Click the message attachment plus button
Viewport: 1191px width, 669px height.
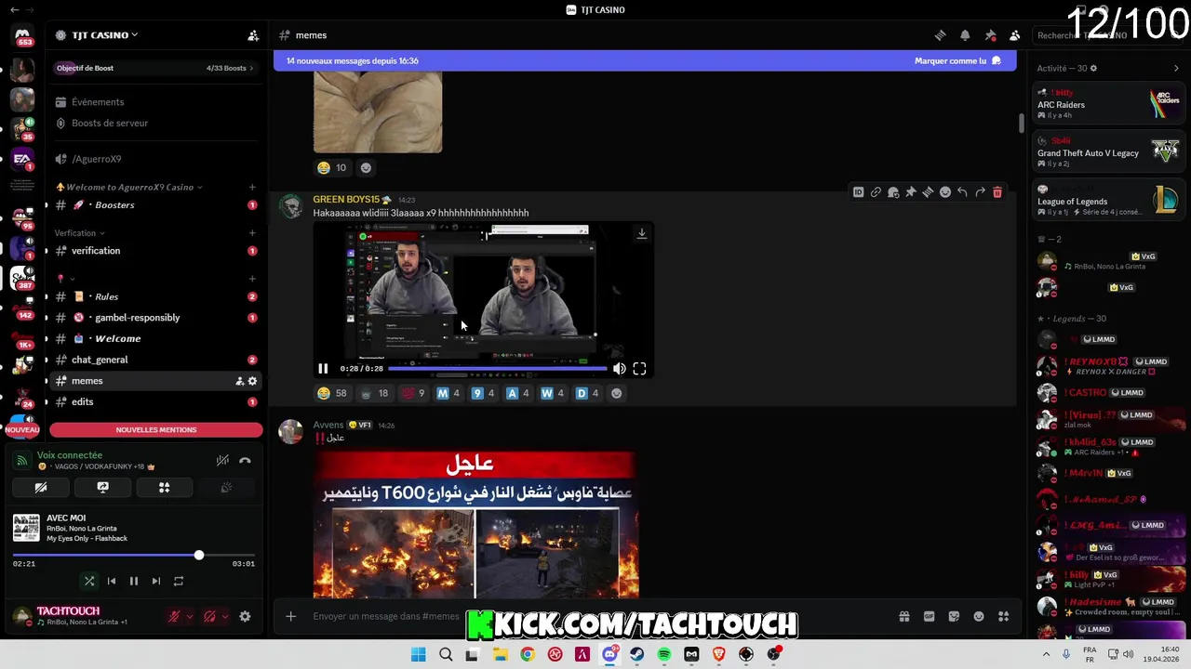pyautogui.click(x=290, y=616)
